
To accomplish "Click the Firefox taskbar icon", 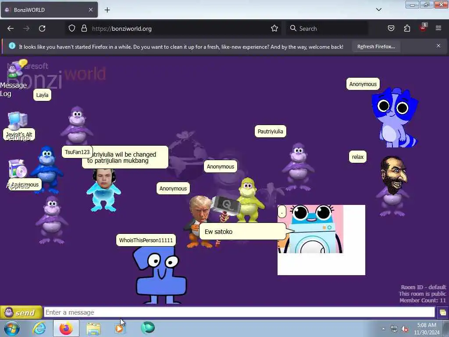I will [x=66, y=328].
